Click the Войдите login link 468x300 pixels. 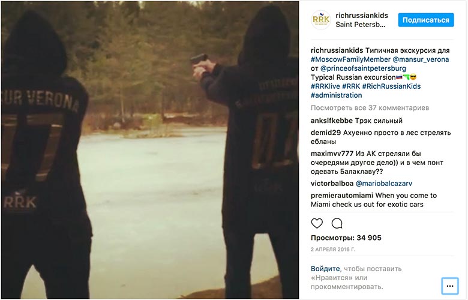[325, 269]
